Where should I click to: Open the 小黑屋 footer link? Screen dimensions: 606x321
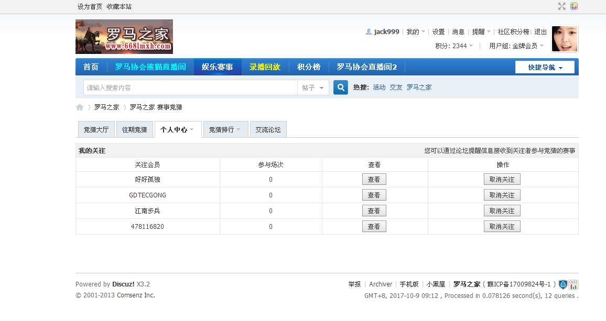436,284
